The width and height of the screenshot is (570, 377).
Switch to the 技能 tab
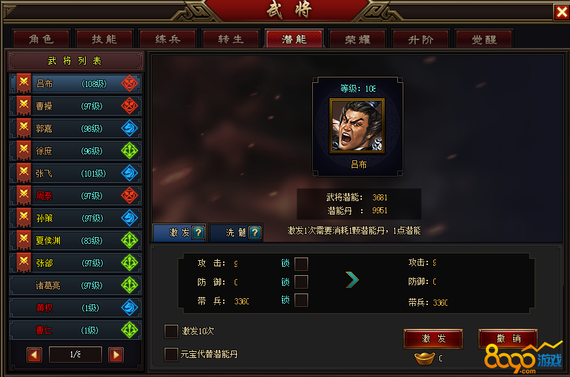click(x=104, y=39)
